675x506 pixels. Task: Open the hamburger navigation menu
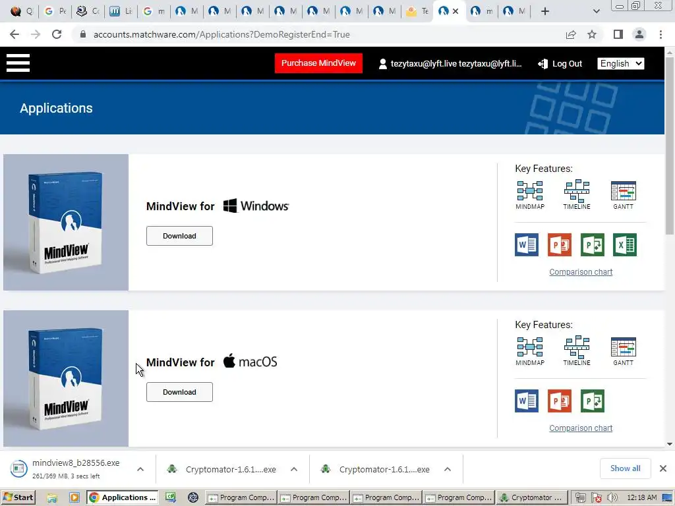point(18,63)
